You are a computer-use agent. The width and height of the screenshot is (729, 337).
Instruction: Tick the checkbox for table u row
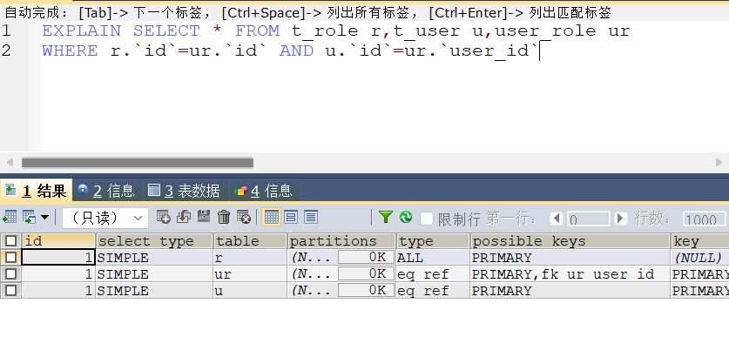click(x=10, y=291)
